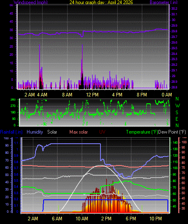Viewport: 188px width, 224px height.
Task: Click '4 PM' on wind graph time axis
Action: [x=117, y=94]
